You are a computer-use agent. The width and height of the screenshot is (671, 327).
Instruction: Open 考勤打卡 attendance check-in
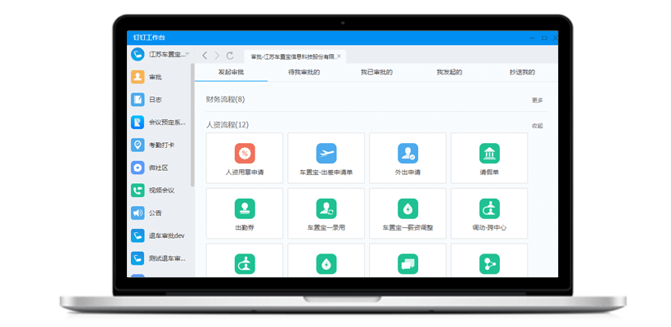point(160,145)
